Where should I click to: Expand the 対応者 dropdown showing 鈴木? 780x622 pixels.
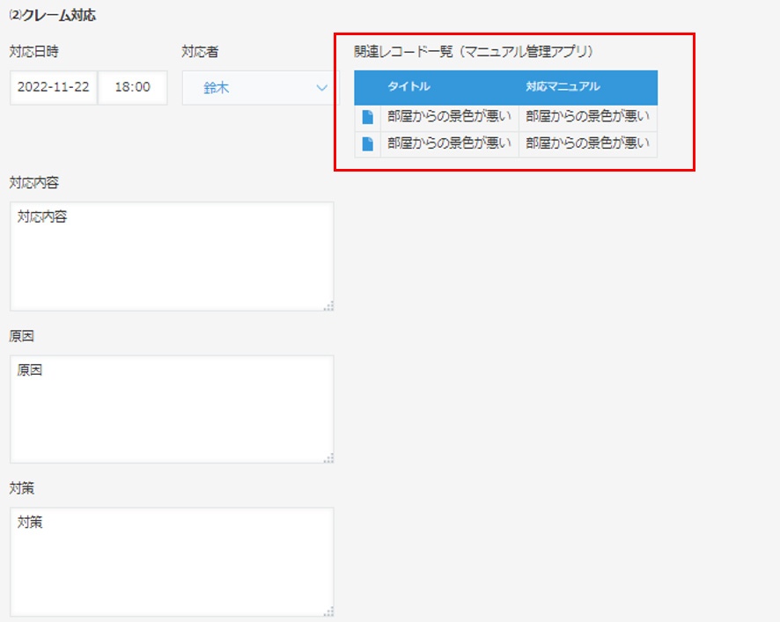point(261,87)
